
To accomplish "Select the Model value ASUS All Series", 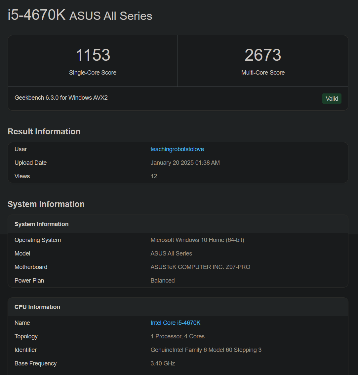I will pyautogui.click(x=171, y=254).
